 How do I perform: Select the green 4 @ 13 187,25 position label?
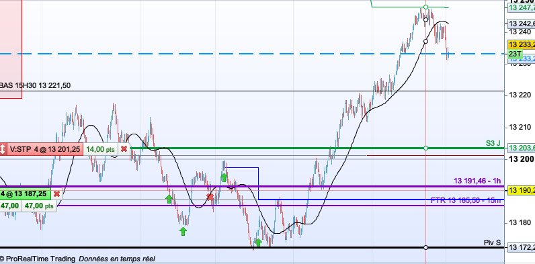click(x=26, y=193)
